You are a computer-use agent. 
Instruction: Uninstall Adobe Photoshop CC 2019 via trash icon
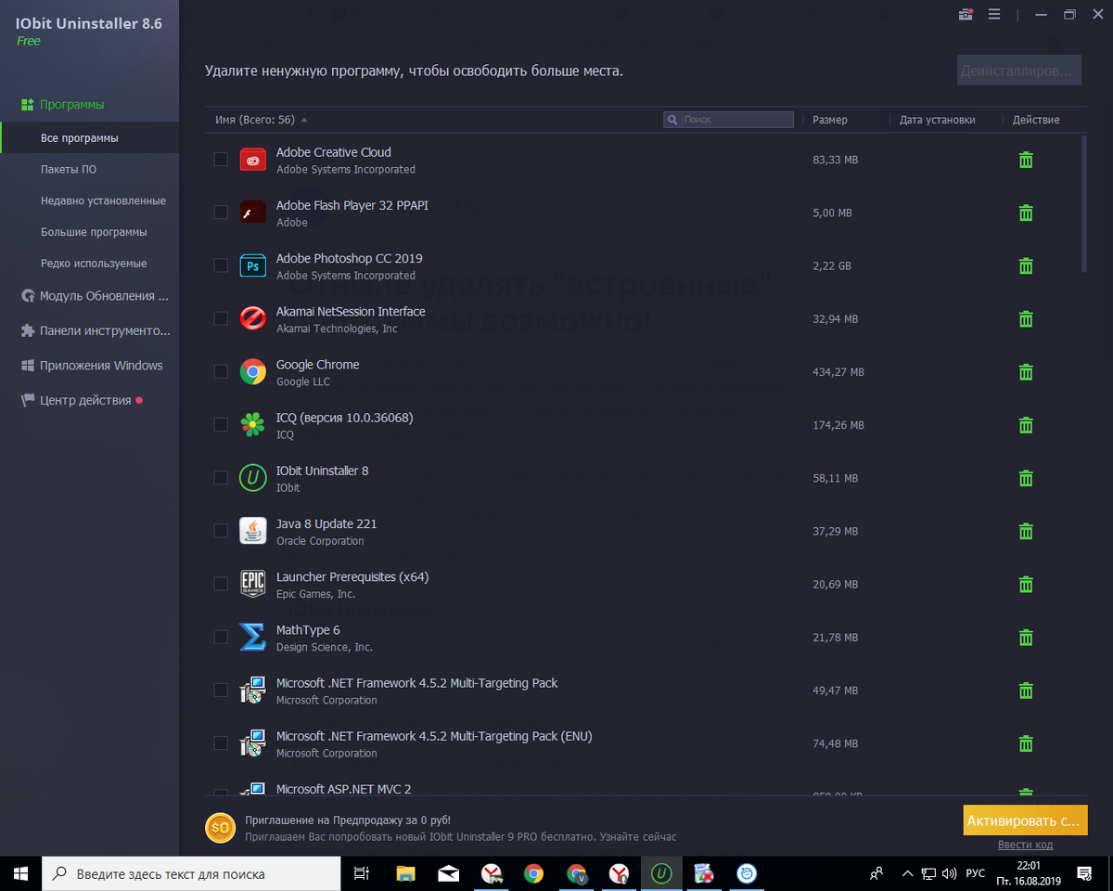(1026, 265)
